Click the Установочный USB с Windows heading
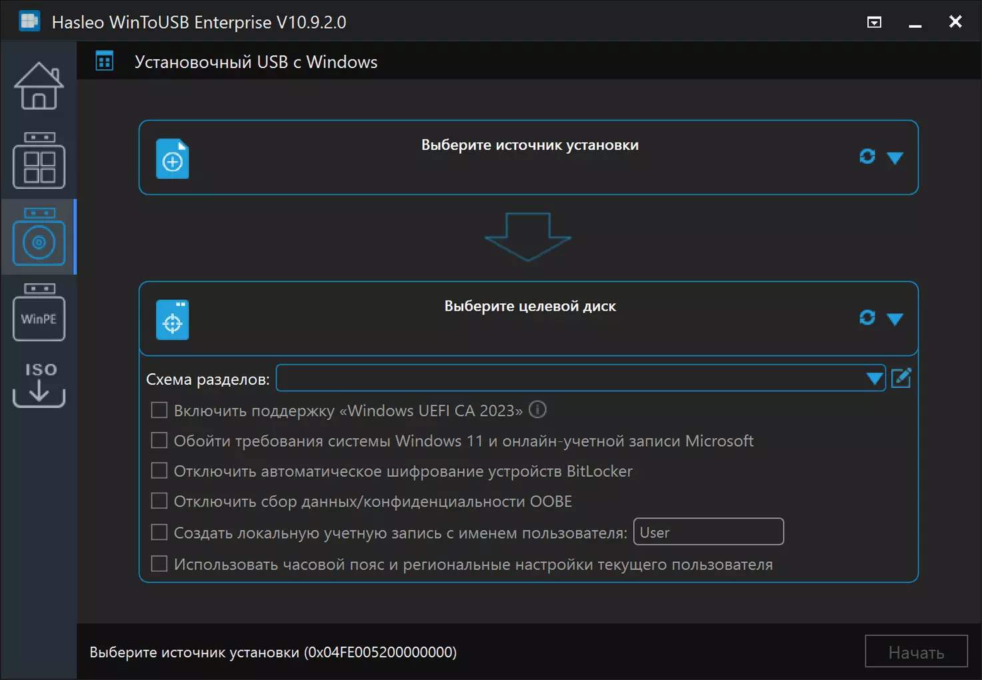Image resolution: width=982 pixels, height=680 pixels. [256, 62]
